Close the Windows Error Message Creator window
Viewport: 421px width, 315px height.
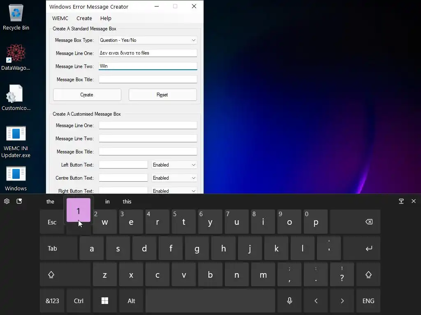coord(194,7)
